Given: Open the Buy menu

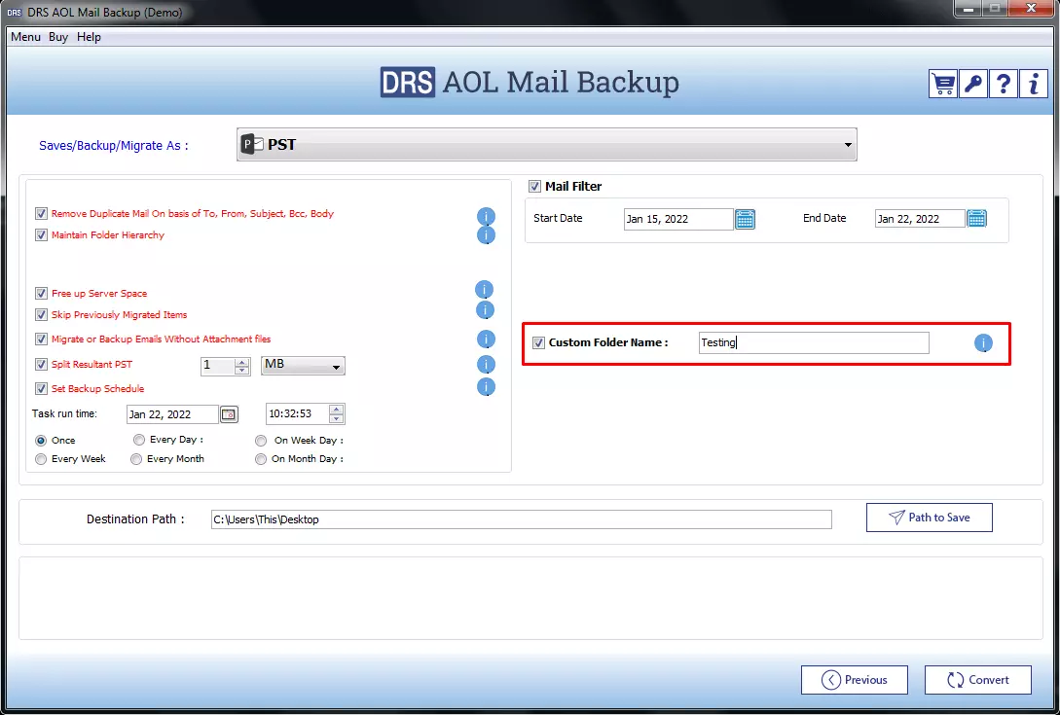Looking at the screenshot, I should [x=58, y=37].
